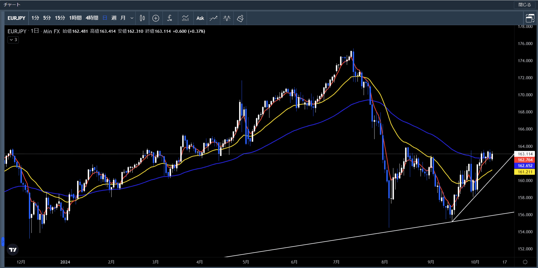The image size is (538, 268).
Task: Open chart settings gear on time axis
Action: [x=525, y=262]
